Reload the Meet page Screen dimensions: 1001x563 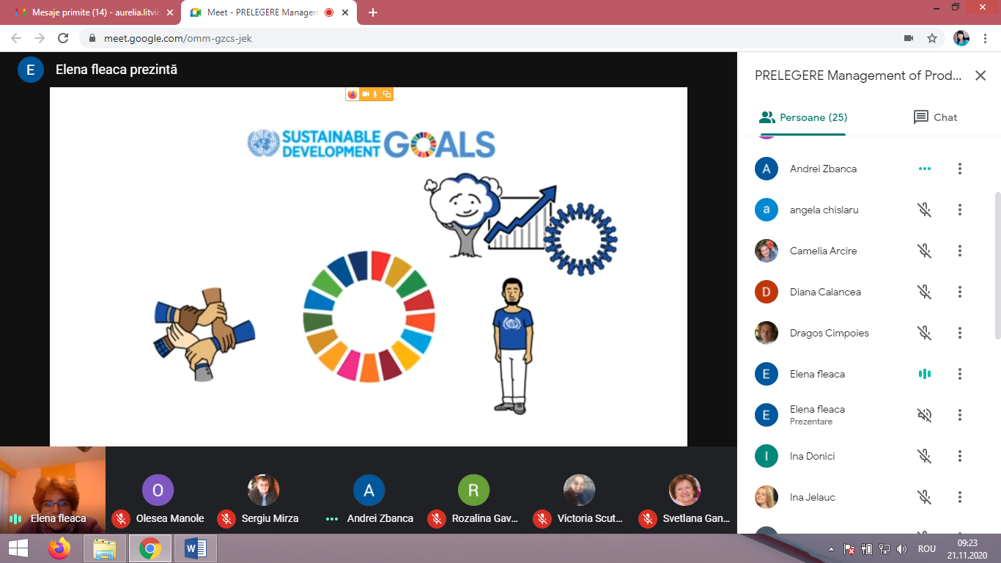click(x=63, y=38)
